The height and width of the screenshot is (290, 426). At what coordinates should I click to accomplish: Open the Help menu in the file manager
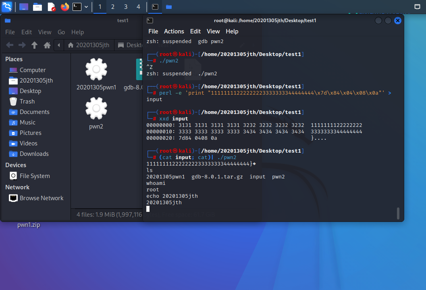click(x=77, y=32)
